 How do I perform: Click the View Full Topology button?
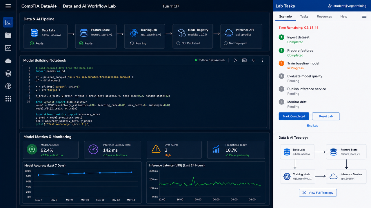point(318,193)
